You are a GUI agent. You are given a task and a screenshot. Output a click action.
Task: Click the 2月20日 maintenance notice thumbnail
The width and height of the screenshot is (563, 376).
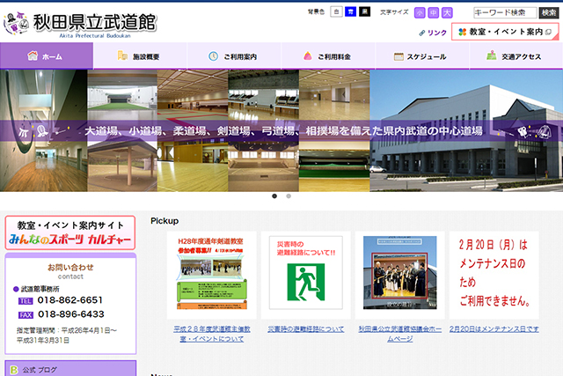point(494,273)
